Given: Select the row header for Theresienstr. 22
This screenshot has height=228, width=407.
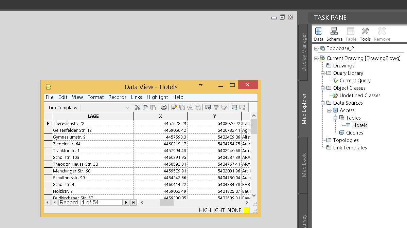Looking at the screenshot, I should [48, 123].
